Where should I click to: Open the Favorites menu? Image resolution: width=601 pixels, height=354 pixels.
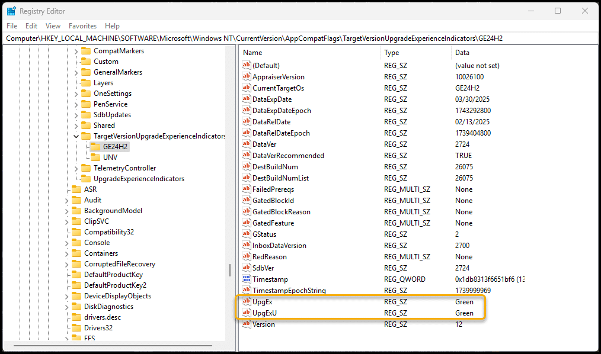point(82,26)
